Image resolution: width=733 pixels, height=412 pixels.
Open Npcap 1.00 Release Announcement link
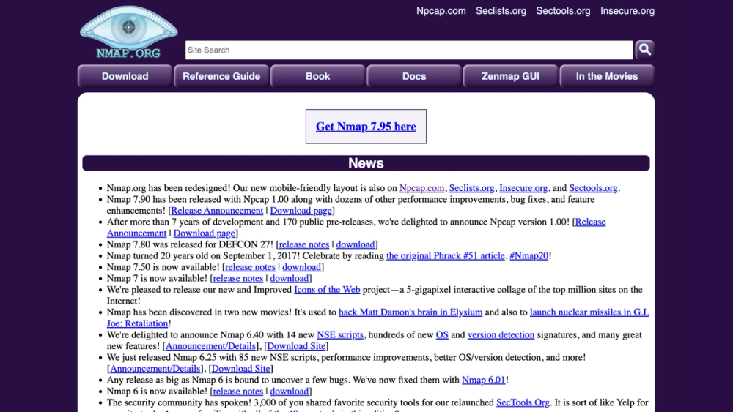point(590,222)
